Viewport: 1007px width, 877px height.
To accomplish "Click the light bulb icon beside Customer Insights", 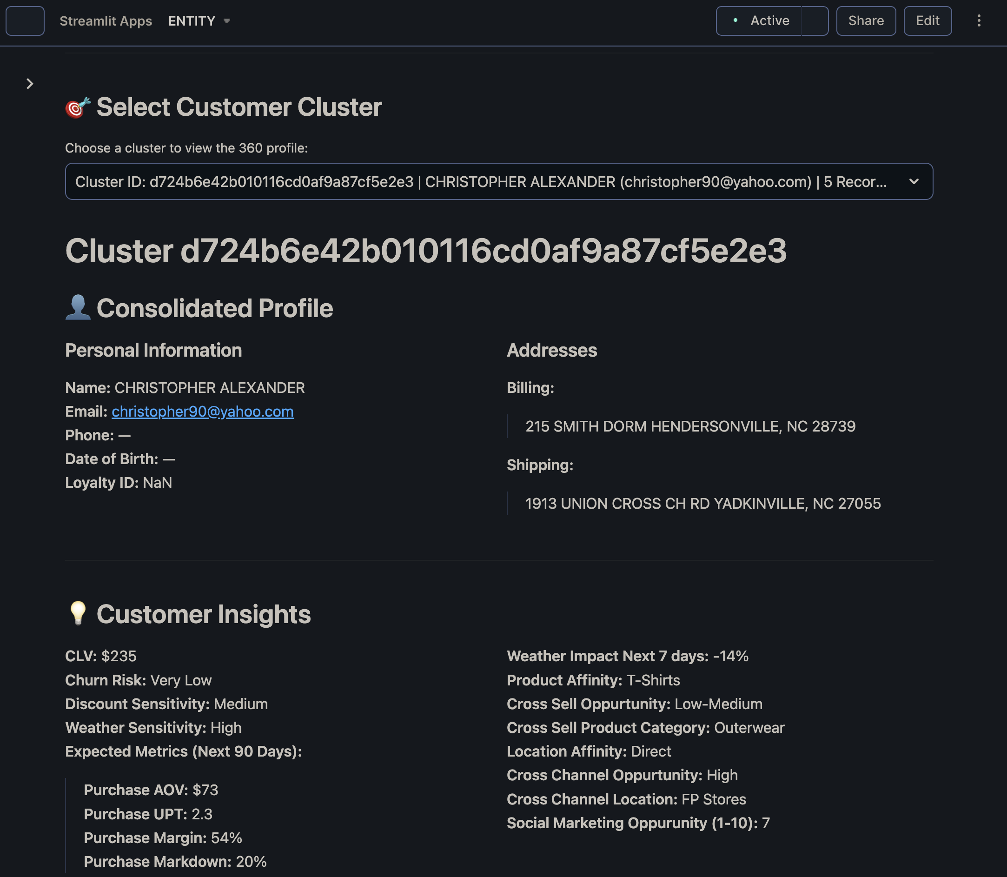I will pos(78,614).
